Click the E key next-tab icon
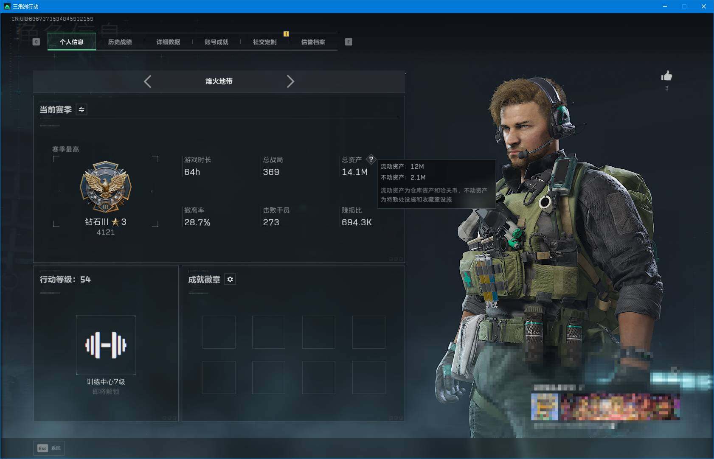714x459 pixels. click(349, 42)
